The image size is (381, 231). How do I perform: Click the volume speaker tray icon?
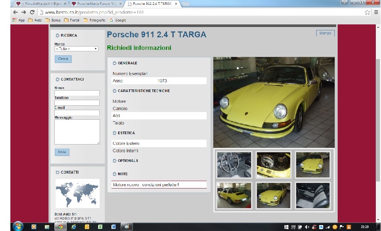307,227
